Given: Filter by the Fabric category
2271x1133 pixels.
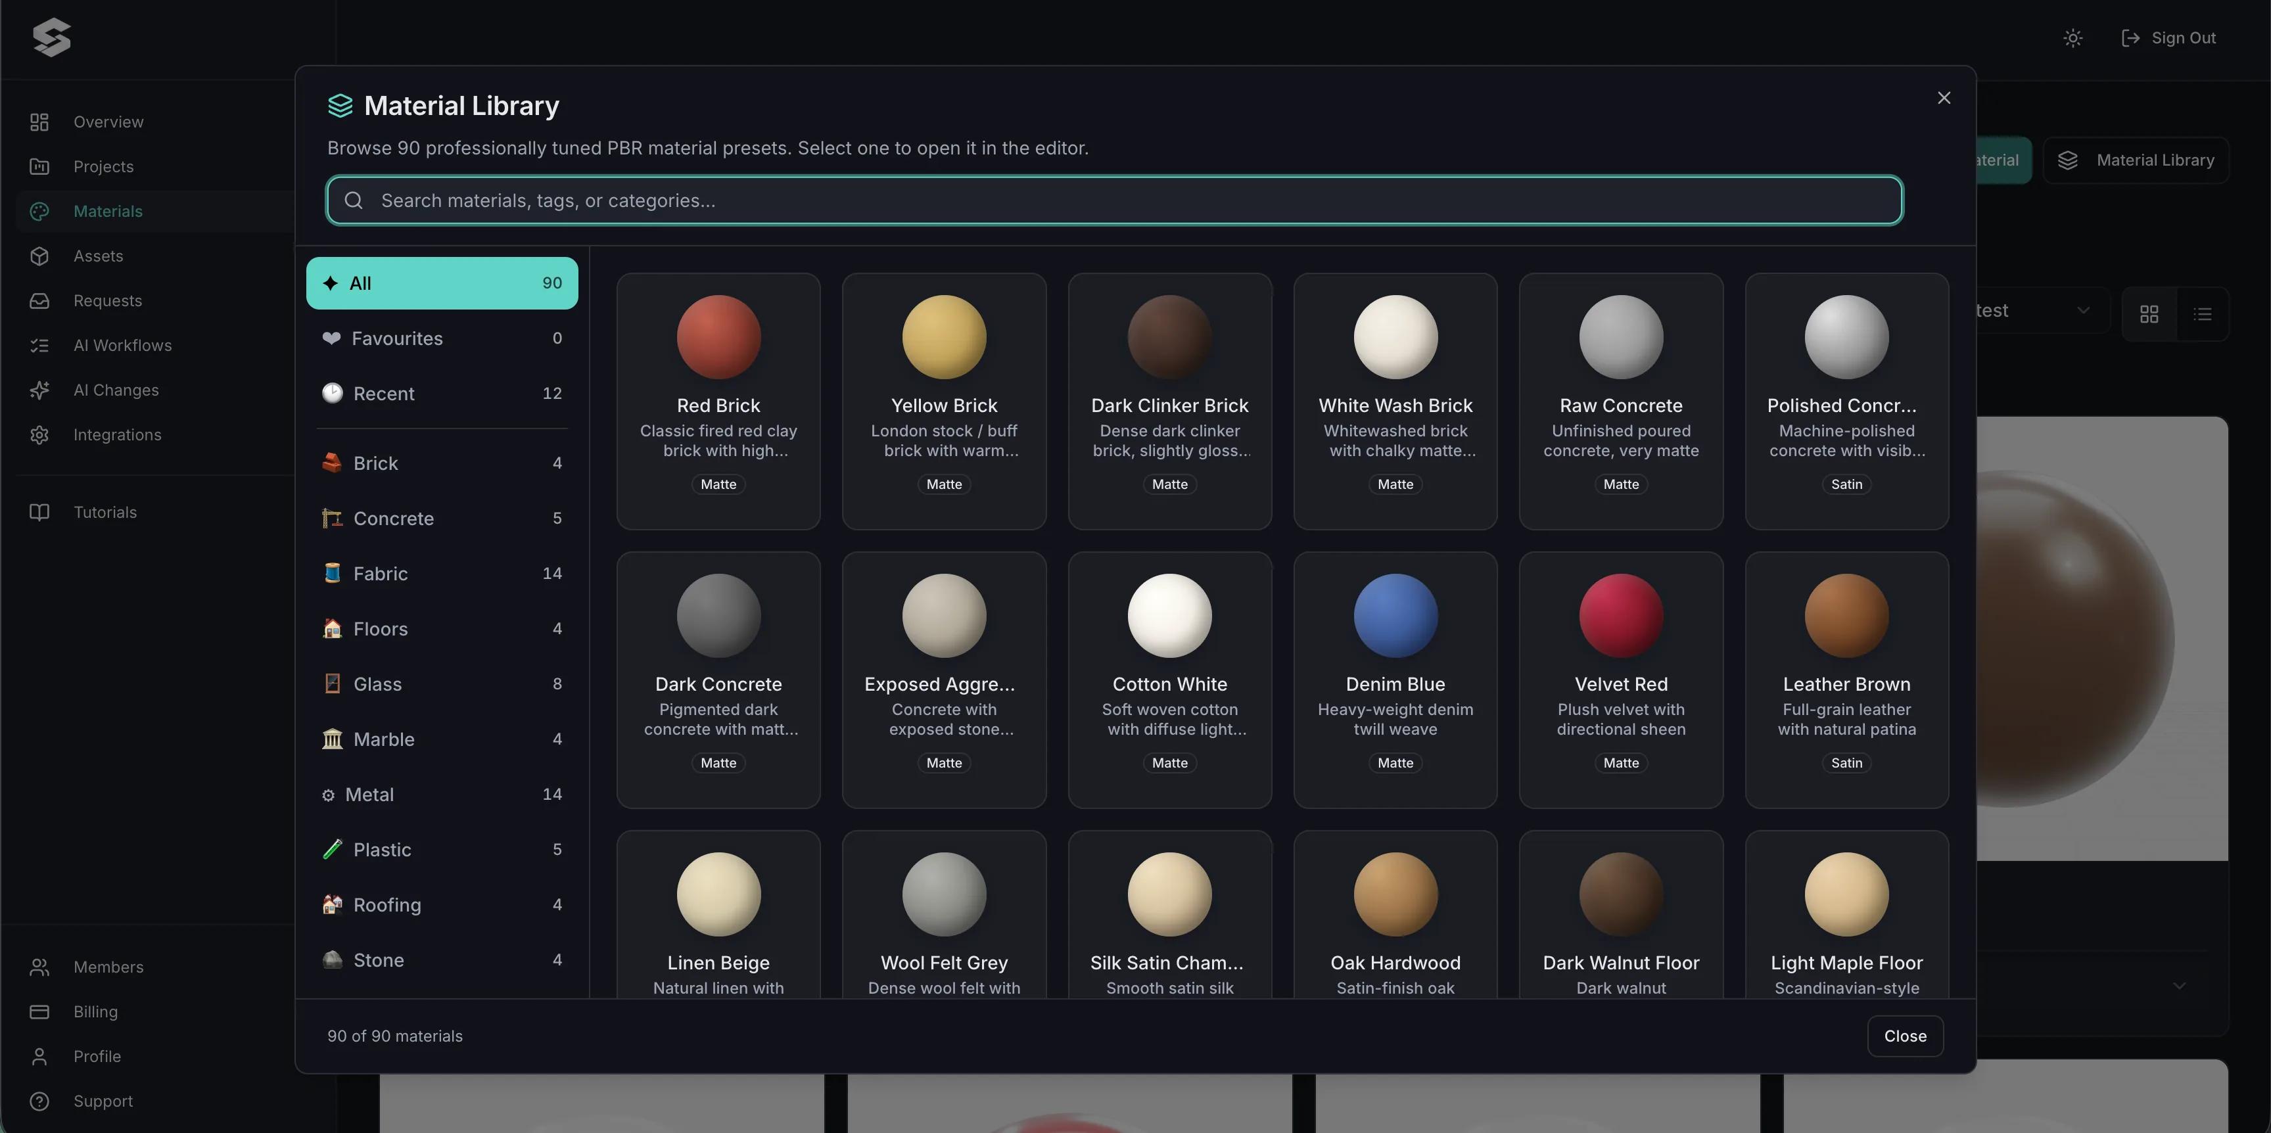Looking at the screenshot, I should [x=442, y=573].
